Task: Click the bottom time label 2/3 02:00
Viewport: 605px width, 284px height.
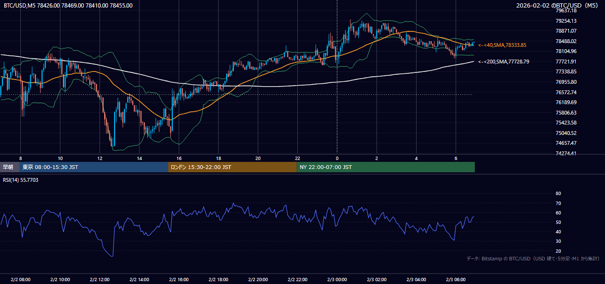Action: coord(376,279)
